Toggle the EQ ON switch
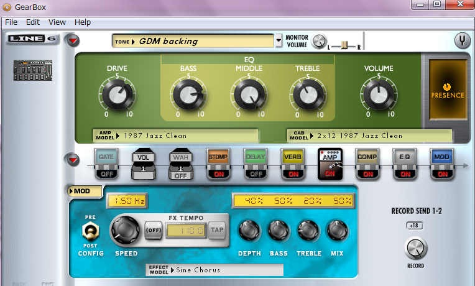Image resolution: width=475 pixels, height=286 pixels. tap(405, 174)
